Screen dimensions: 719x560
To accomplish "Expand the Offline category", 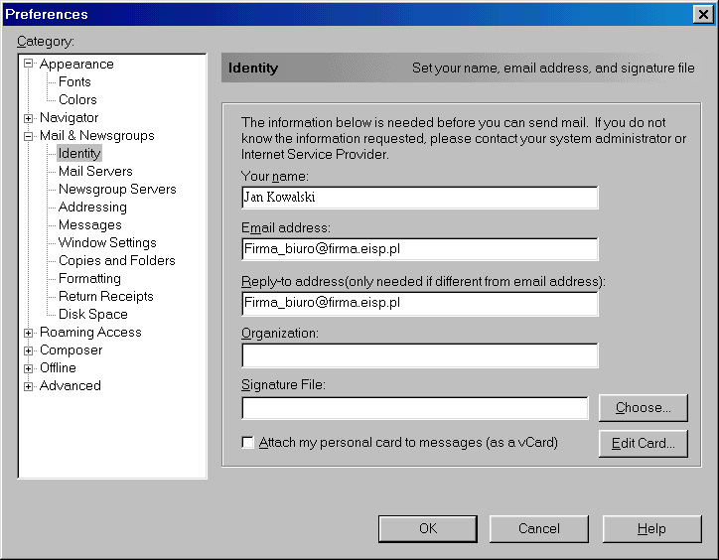I will pos(29,368).
